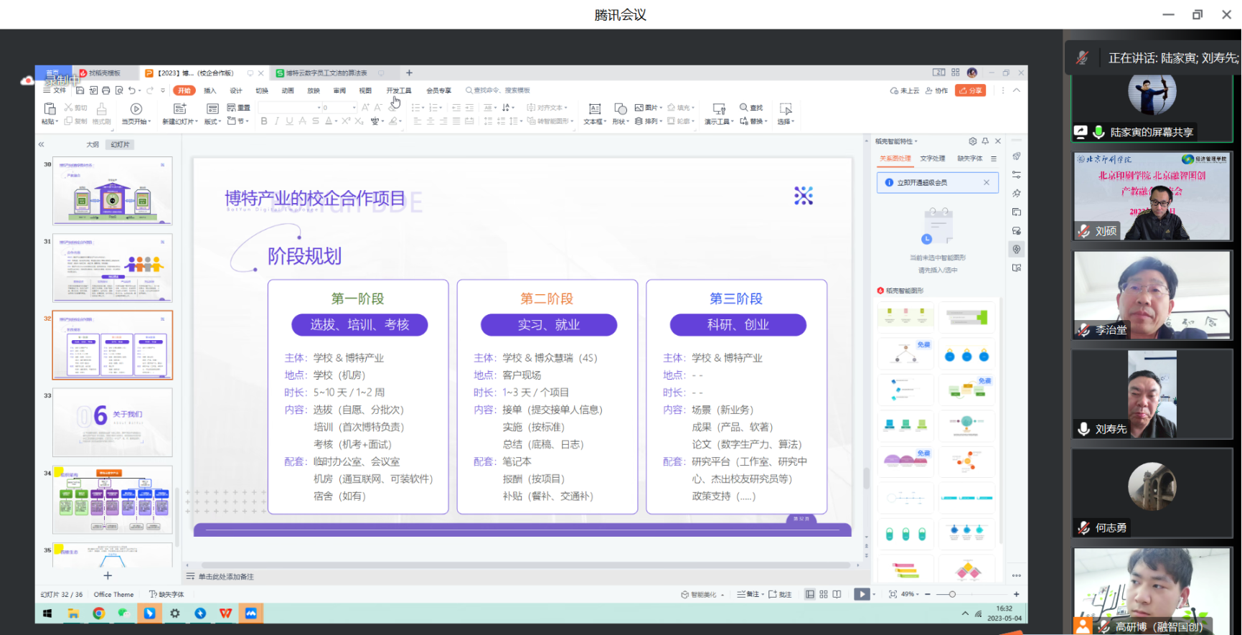The image size is (1242, 635).
Task: Click the Windows Start button
Action: 47,613
